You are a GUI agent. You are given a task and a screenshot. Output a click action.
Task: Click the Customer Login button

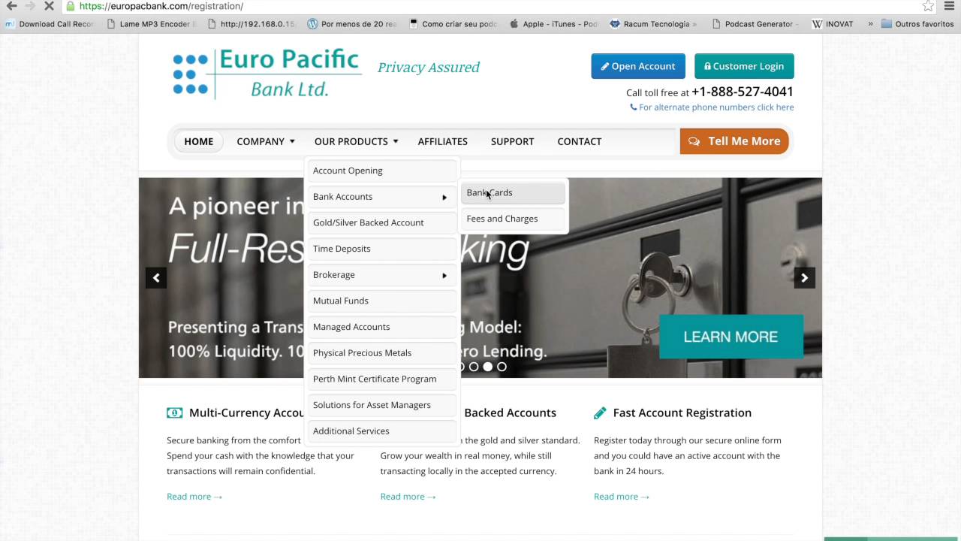point(744,66)
